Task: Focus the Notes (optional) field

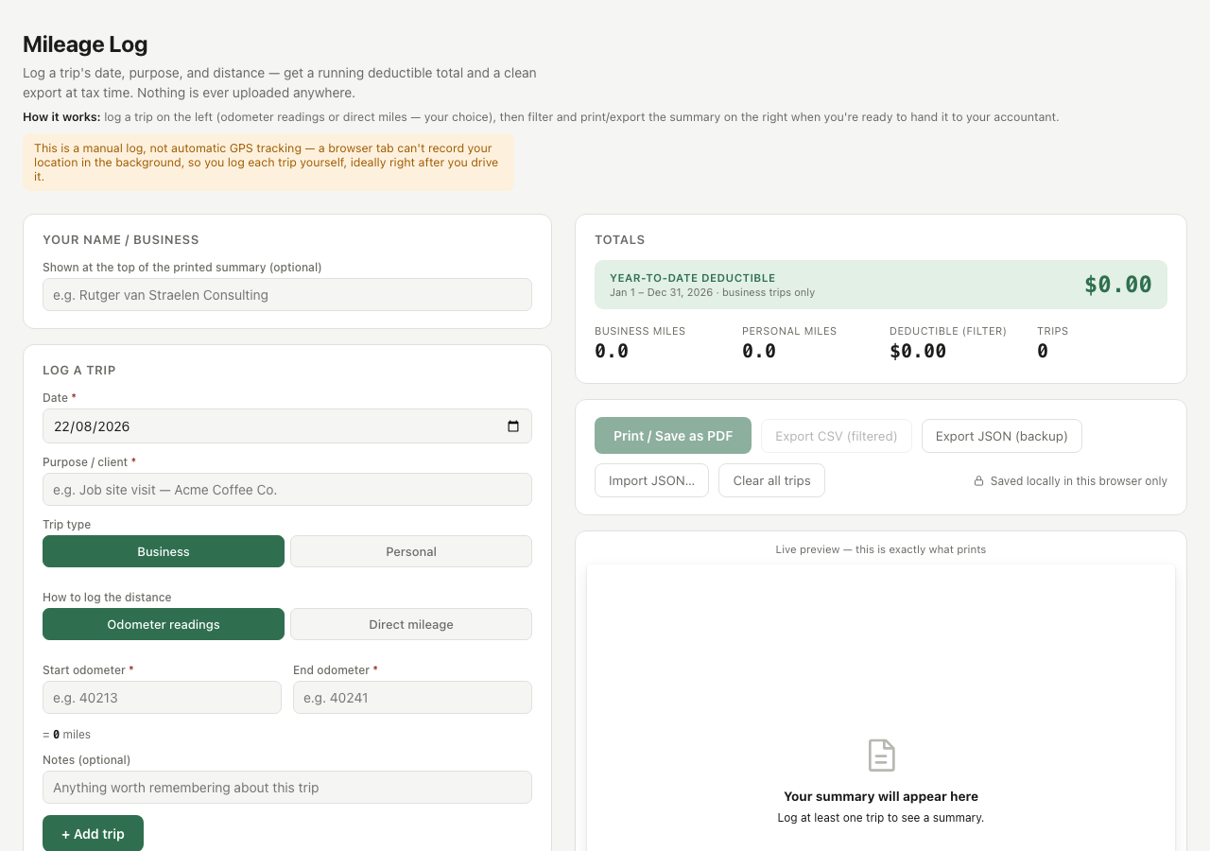Action: (287, 788)
